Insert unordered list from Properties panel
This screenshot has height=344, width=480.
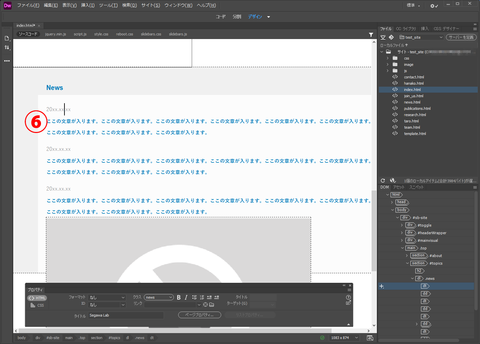(194, 297)
